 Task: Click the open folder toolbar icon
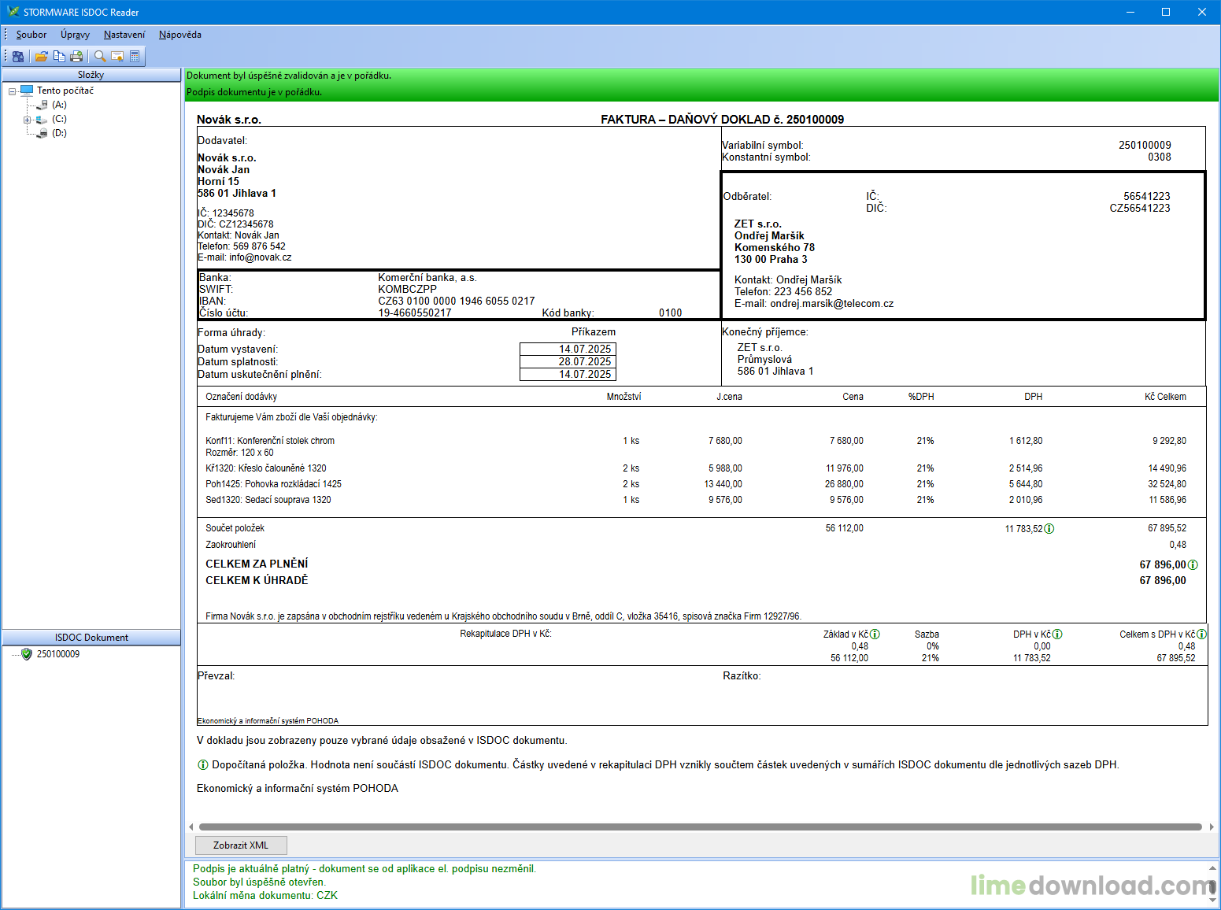tap(42, 56)
